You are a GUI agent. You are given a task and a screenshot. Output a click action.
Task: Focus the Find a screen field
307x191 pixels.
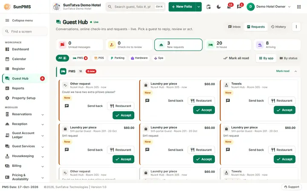25,31
